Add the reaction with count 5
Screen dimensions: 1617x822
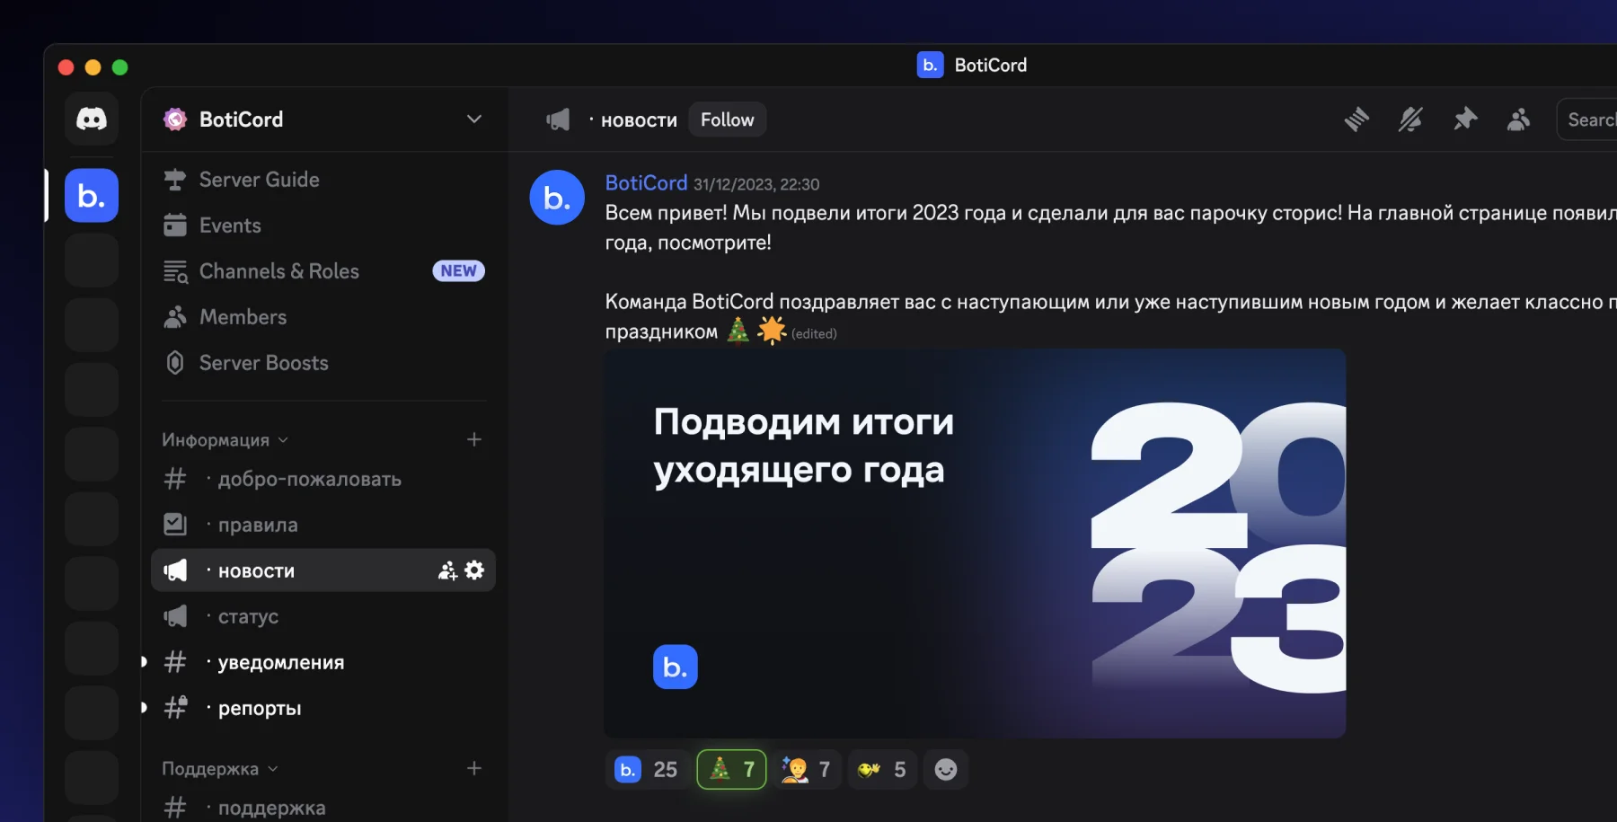[x=882, y=769]
